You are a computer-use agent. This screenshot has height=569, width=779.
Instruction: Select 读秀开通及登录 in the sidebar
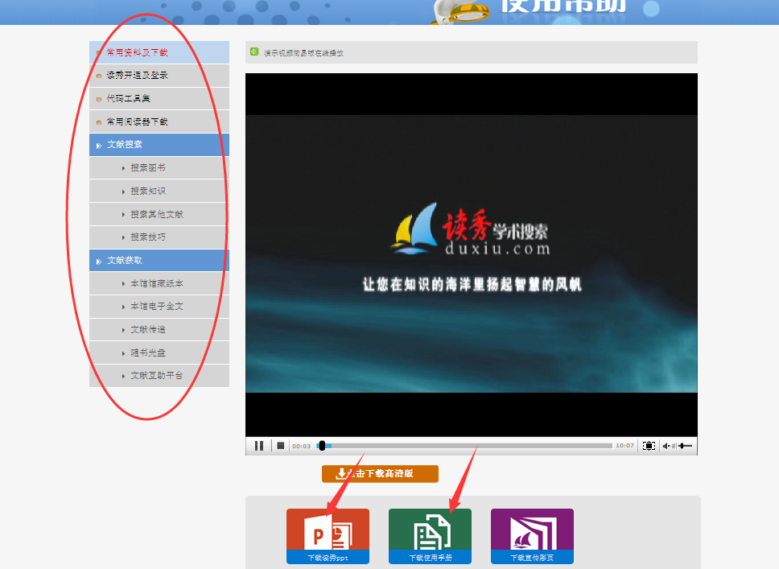(x=159, y=76)
